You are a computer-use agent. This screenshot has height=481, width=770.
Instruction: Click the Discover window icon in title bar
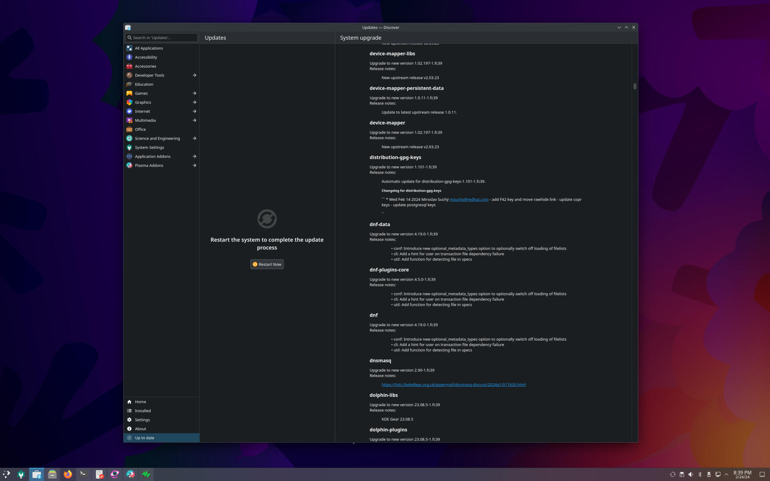(128, 28)
